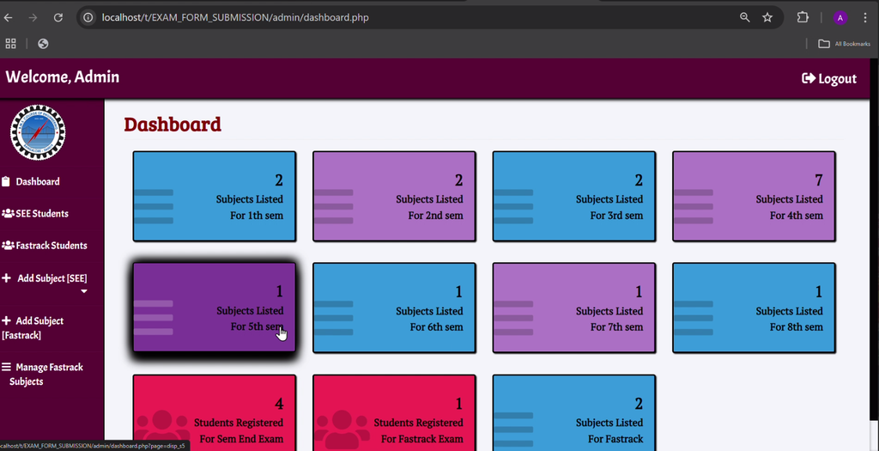Screen dimensions: 879x451
Task: Open Subjects Listed For Fastrack card
Action: coord(574,413)
